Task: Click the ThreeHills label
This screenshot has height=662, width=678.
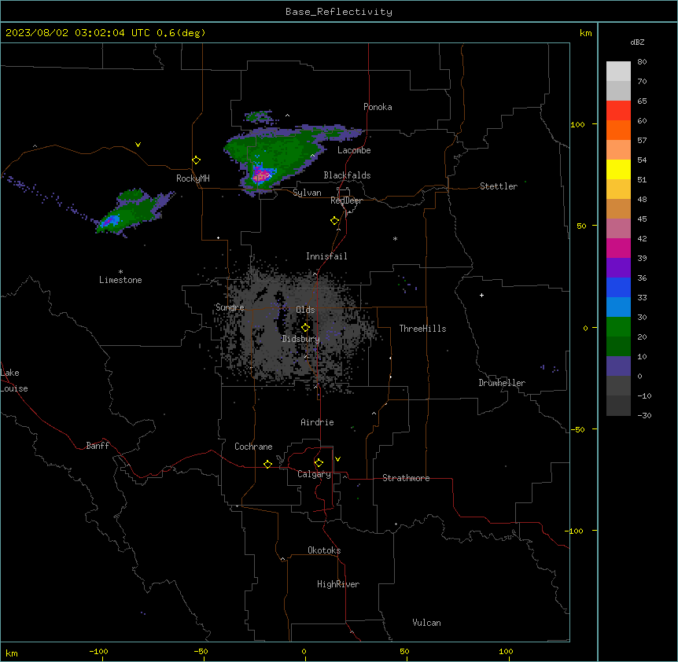Action: tap(422, 329)
